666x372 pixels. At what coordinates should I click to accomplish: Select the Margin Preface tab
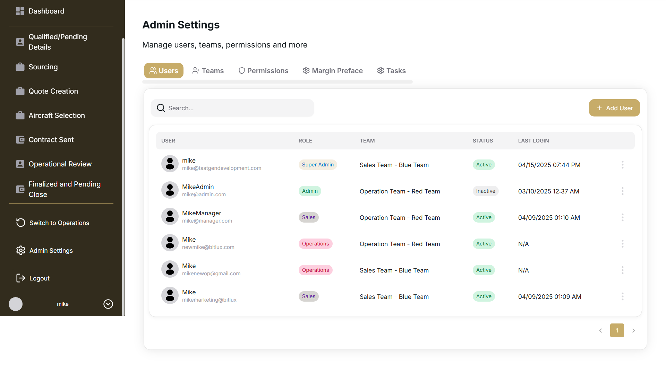pyautogui.click(x=333, y=71)
